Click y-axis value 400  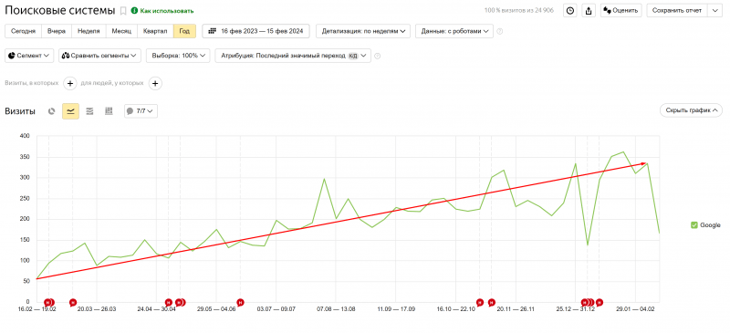pos(25,136)
